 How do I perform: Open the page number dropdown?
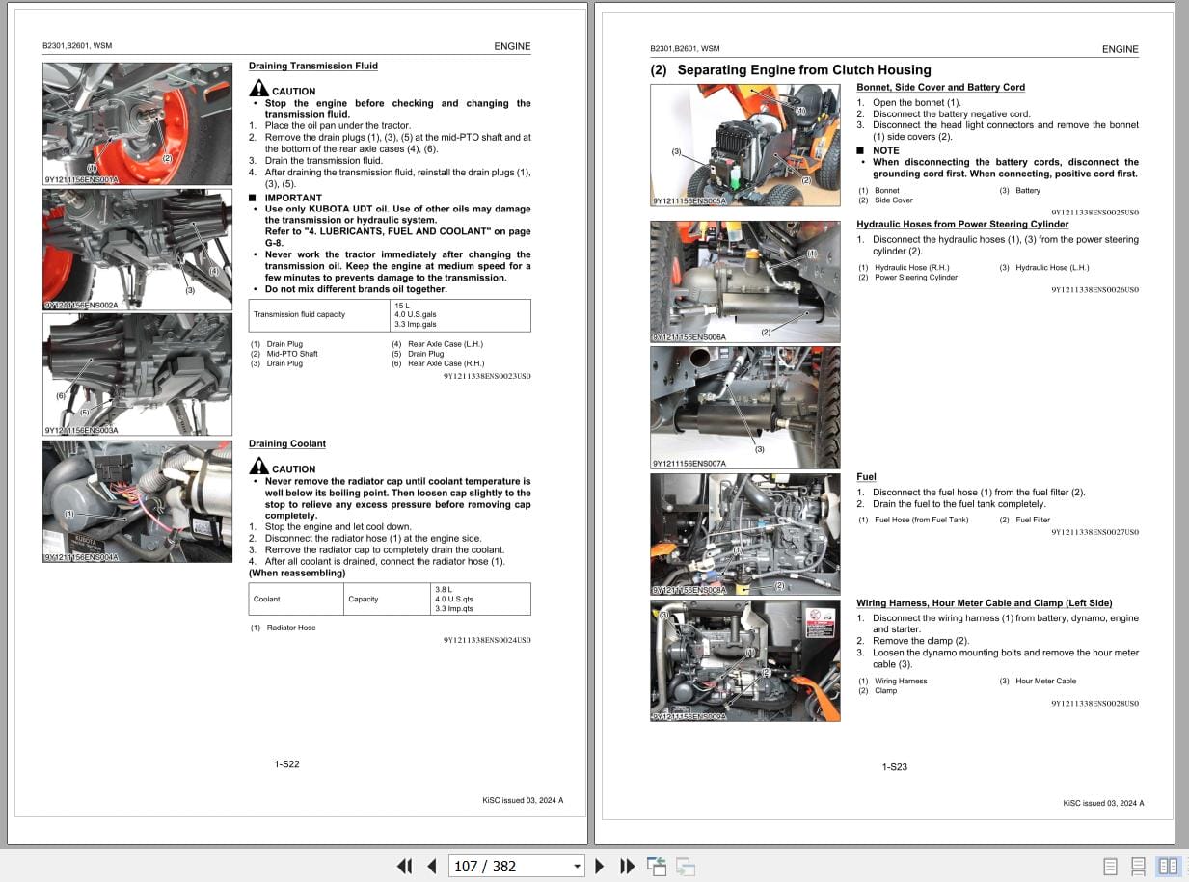click(576, 866)
